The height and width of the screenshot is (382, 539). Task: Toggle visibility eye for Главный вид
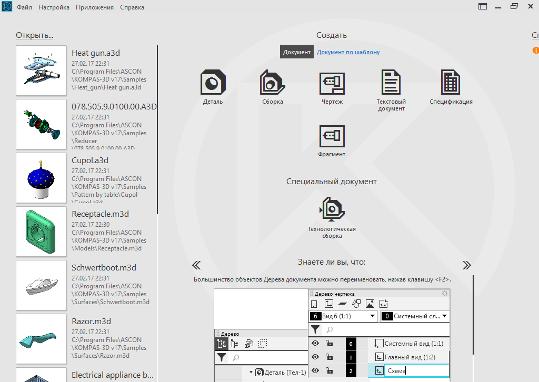click(x=315, y=357)
